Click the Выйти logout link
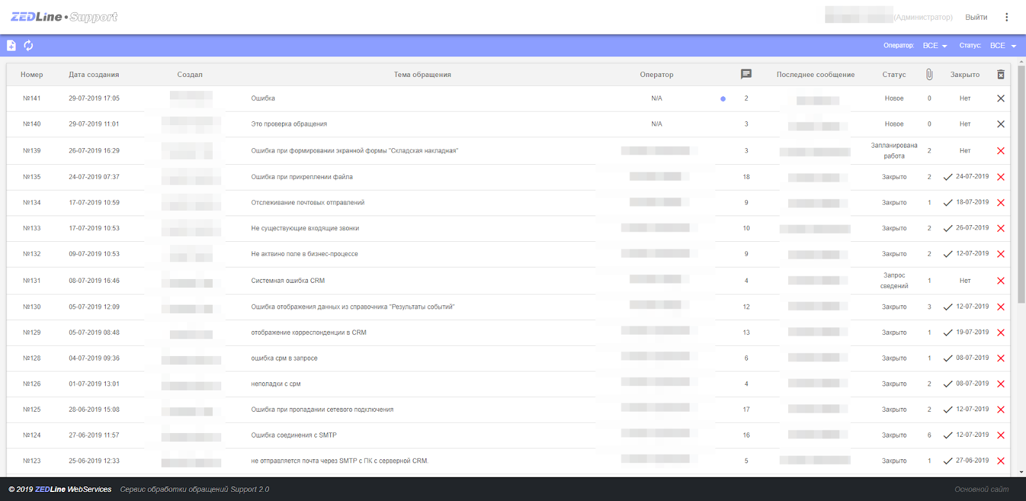The height and width of the screenshot is (501, 1026). [x=976, y=17]
